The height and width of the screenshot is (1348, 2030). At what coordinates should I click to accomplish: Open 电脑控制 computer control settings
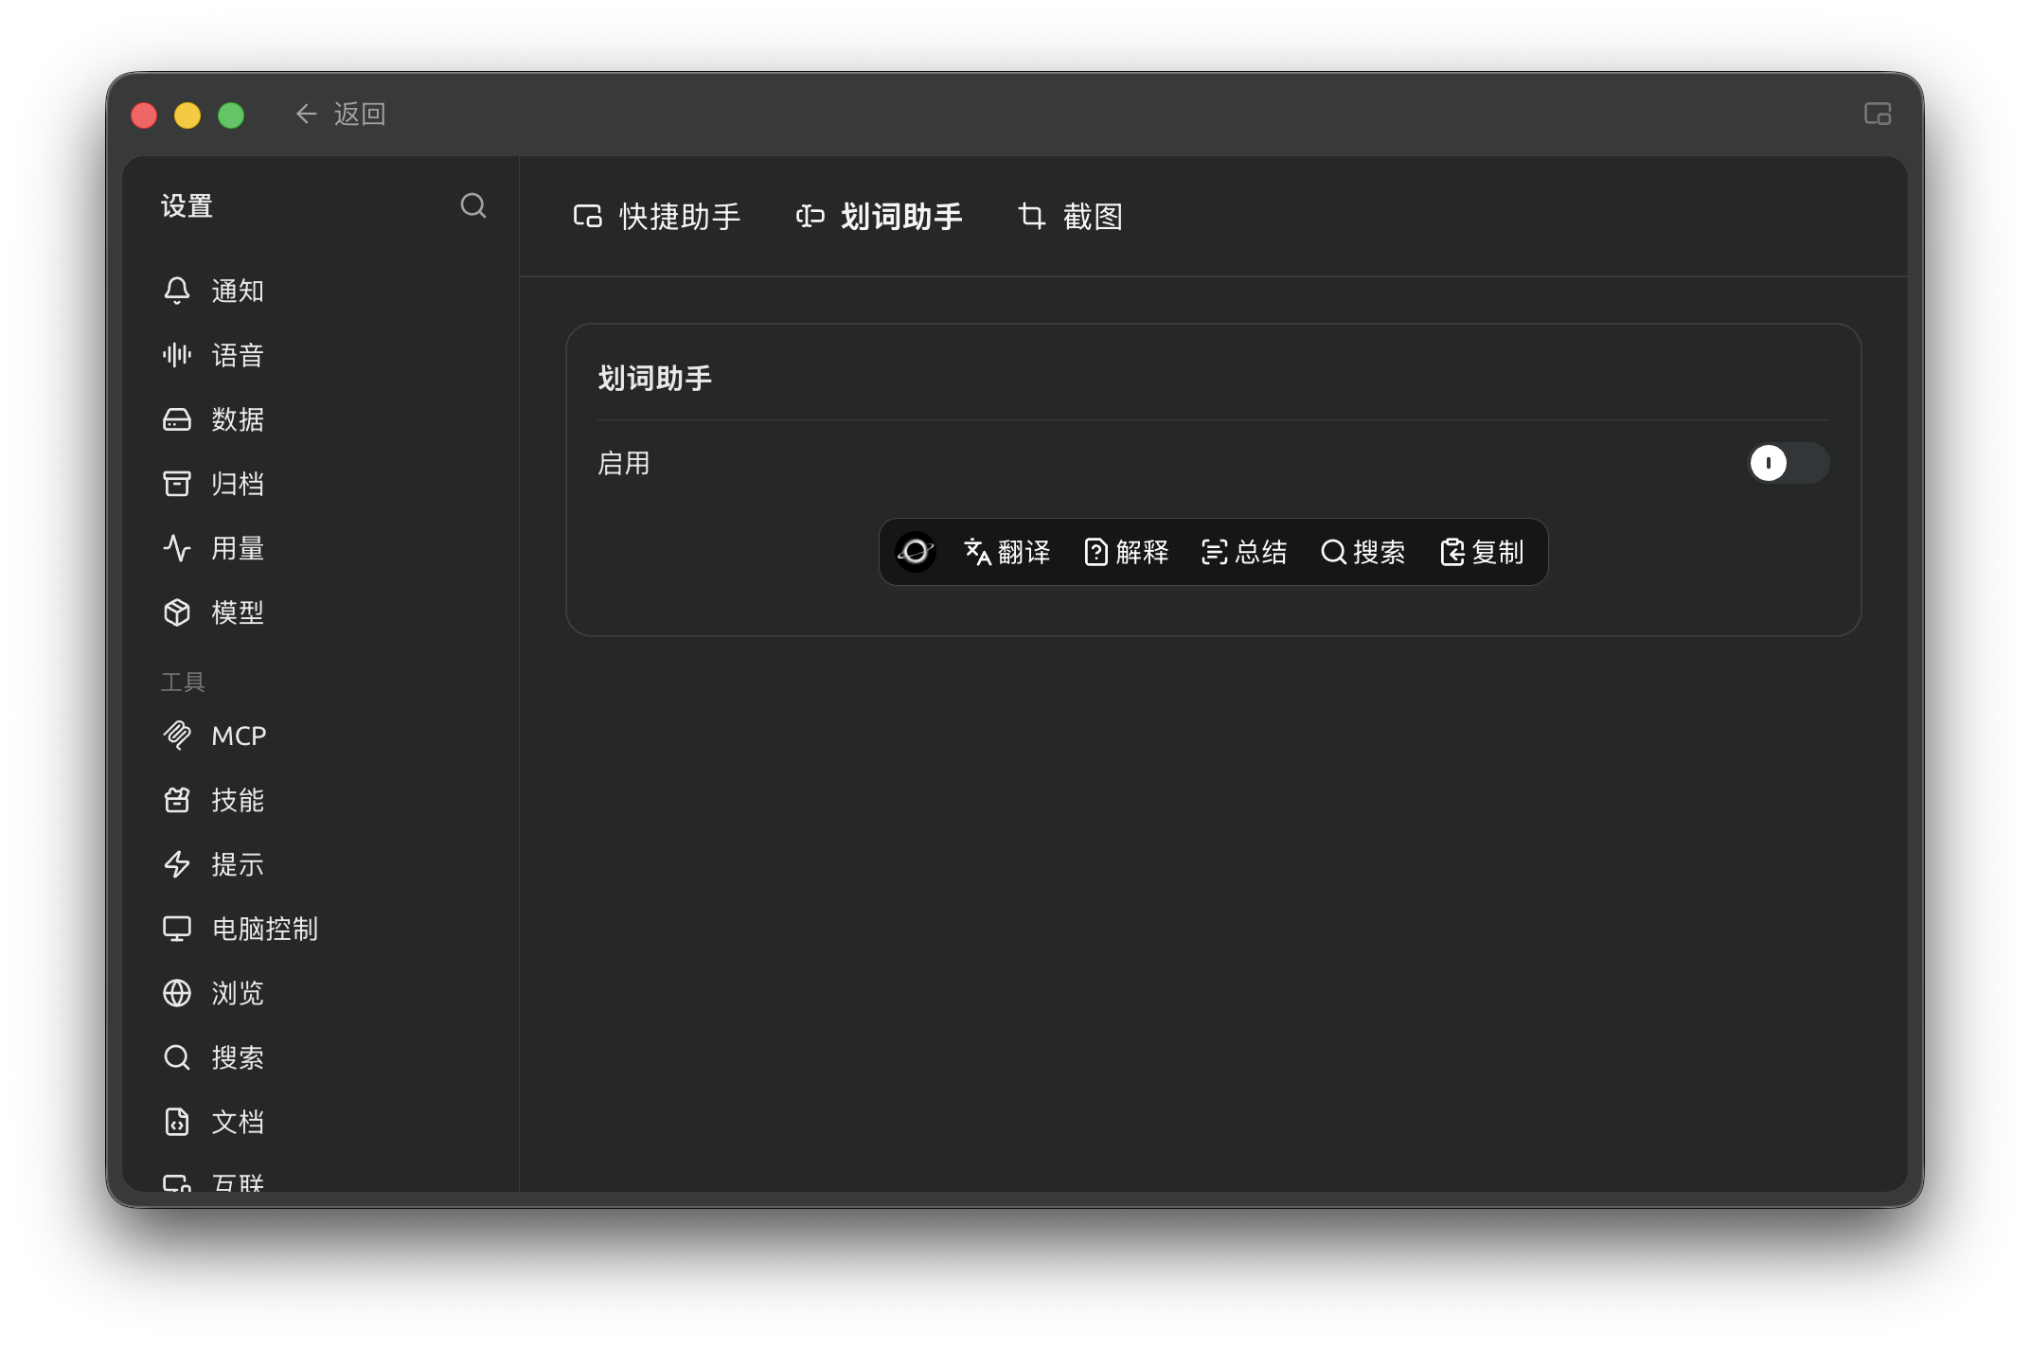pos(320,929)
